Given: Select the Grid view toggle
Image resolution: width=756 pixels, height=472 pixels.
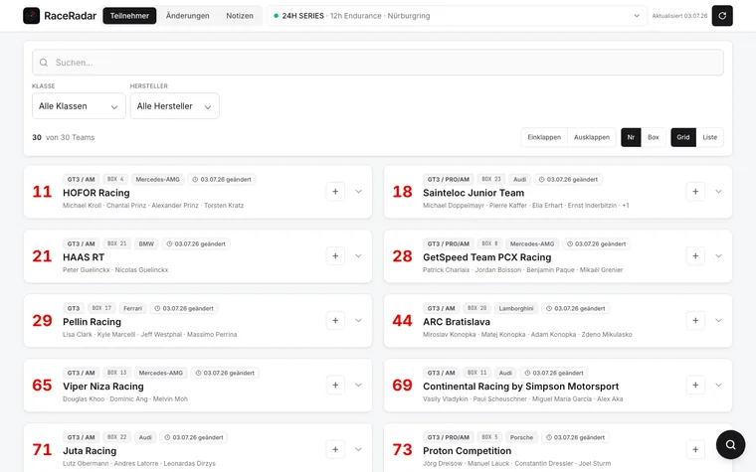Looking at the screenshot, I should click(x=683, y=137).
